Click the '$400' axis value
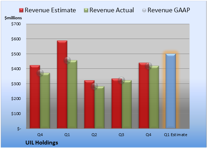Viewport: 207px width, 148px height. click(x=16, y=69)
